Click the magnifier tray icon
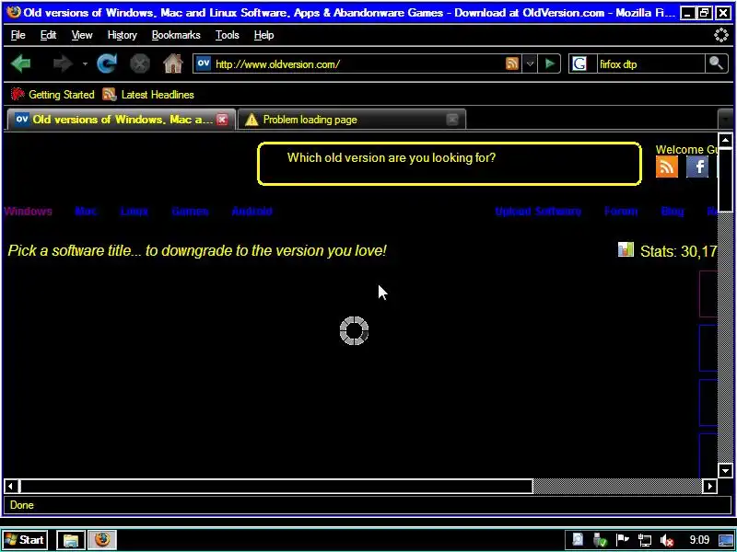This screenshot has width=737, height=552. pyautogui.click(x=578, y=540)
